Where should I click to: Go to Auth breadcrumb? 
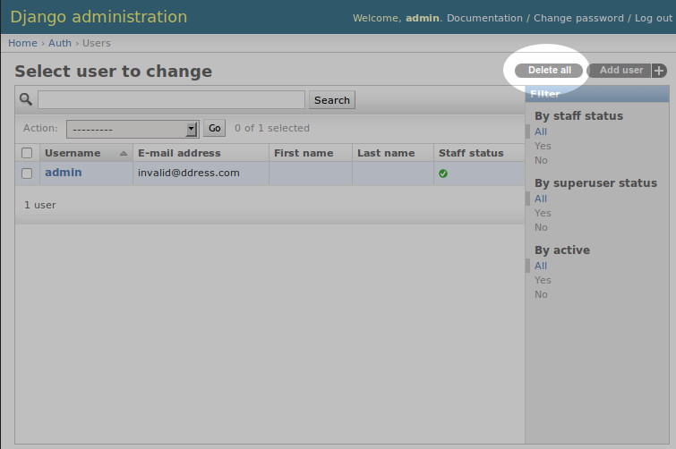pos(60,43)
